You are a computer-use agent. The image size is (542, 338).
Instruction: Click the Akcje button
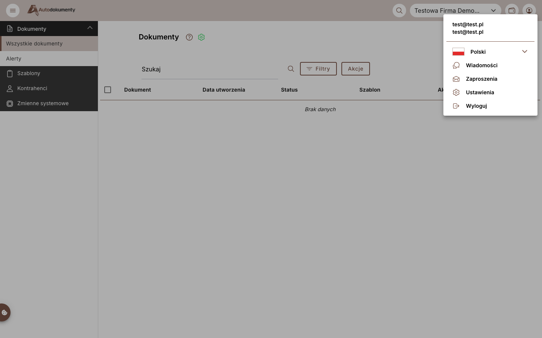click(356, 69)
